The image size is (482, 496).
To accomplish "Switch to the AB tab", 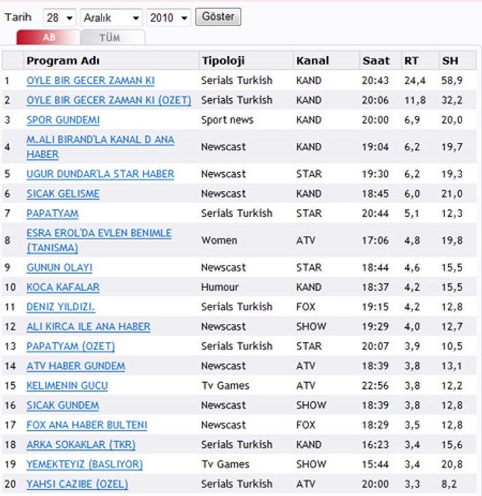I will [48, 37].
